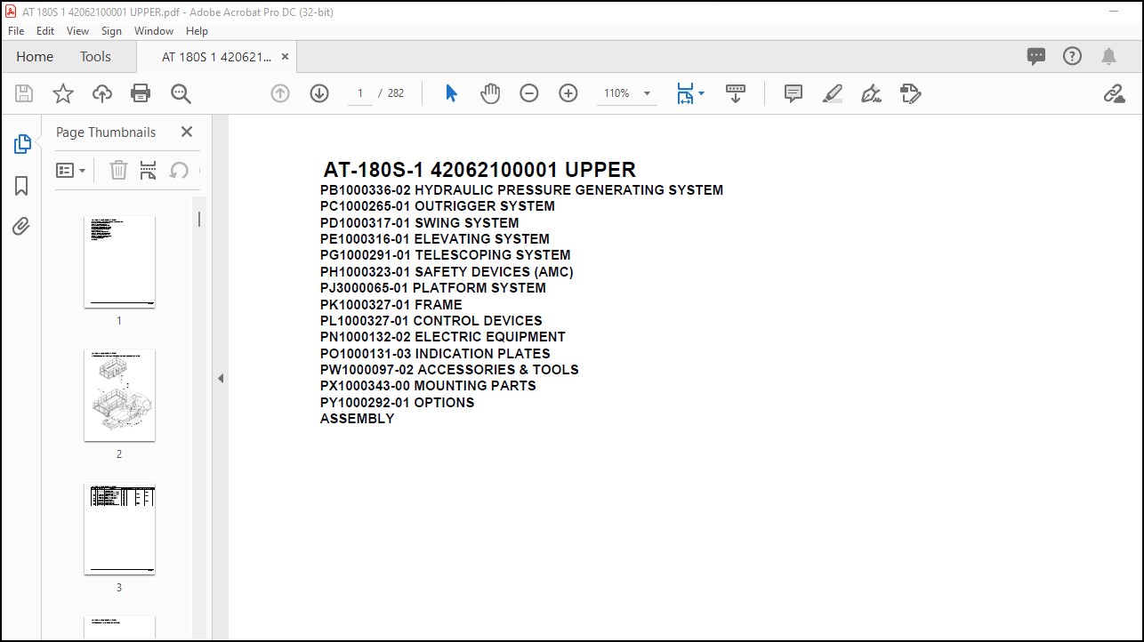Open the Window menu
This screenshot has width=1144, height=642.
coord(154,30)
